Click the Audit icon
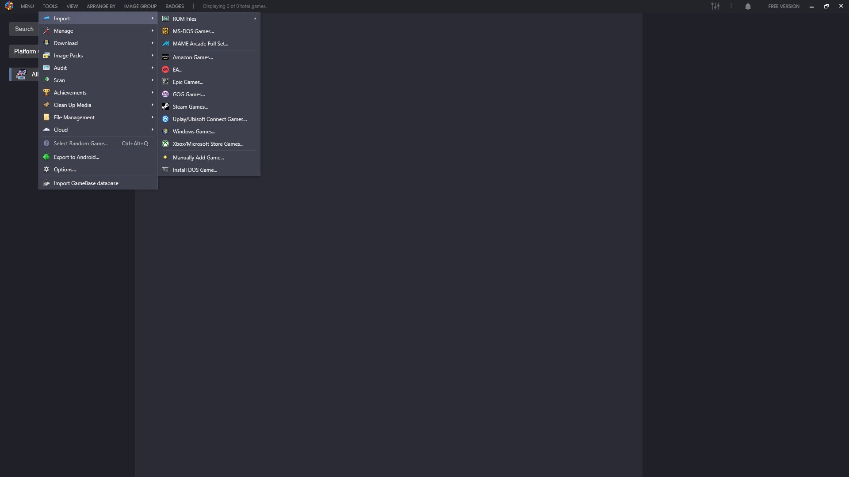The width and height of the screenshot is (849, 477). coord(46,68)
